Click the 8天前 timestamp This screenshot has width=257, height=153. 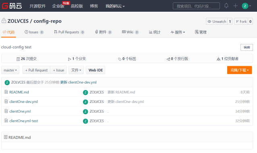click(245, 92)
